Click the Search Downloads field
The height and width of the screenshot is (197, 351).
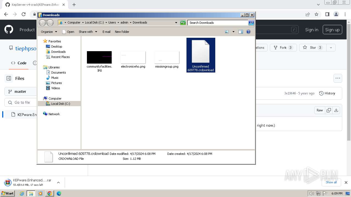pyautogui.click(x=218, y=23)
